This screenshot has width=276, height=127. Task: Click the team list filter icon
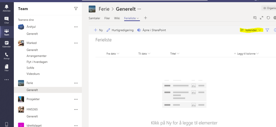point(76,9)
